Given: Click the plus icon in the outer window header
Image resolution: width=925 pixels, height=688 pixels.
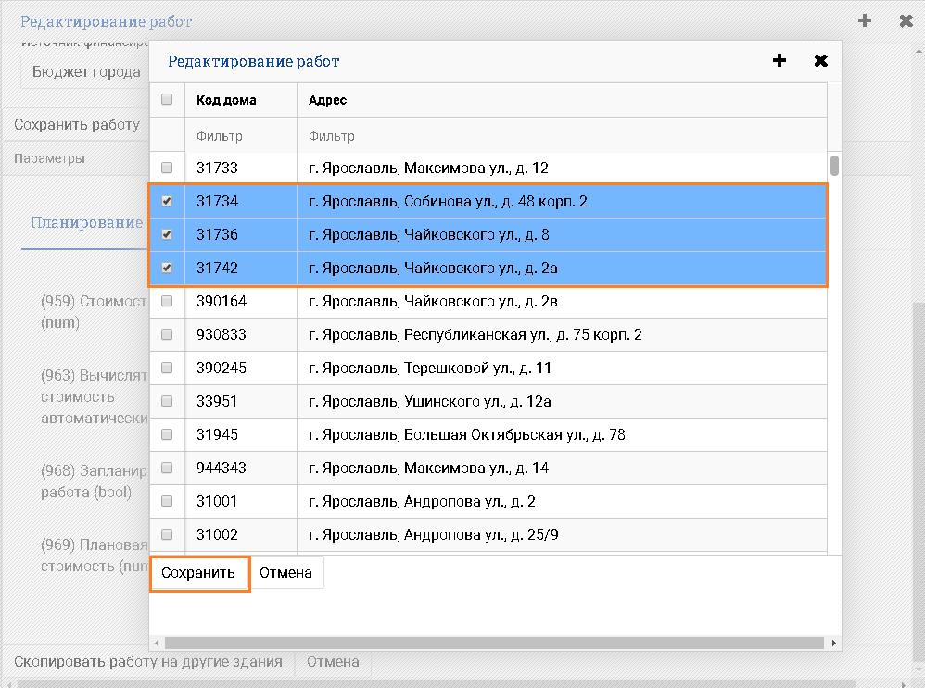Looking at the screenshot, I should 865,20.
